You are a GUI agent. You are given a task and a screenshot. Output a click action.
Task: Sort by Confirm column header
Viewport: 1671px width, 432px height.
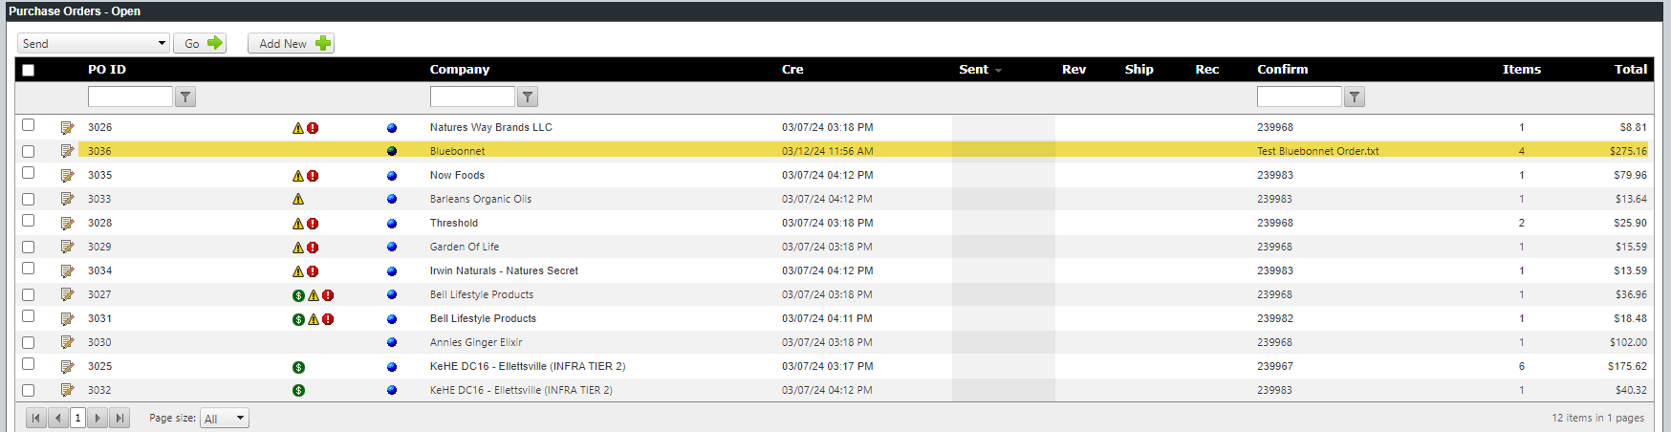coord(1283,70)
